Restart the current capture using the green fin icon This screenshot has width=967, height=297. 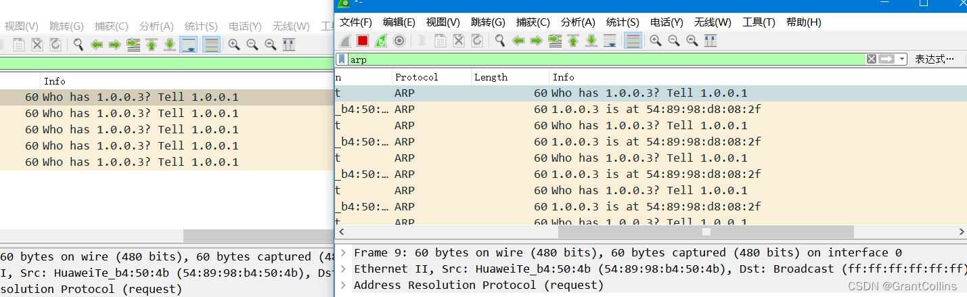pyautogui.click(x=381, y=41)
